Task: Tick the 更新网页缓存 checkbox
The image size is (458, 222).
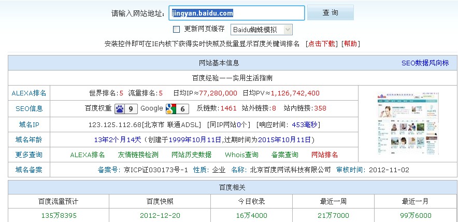Action: pos(177,29)
